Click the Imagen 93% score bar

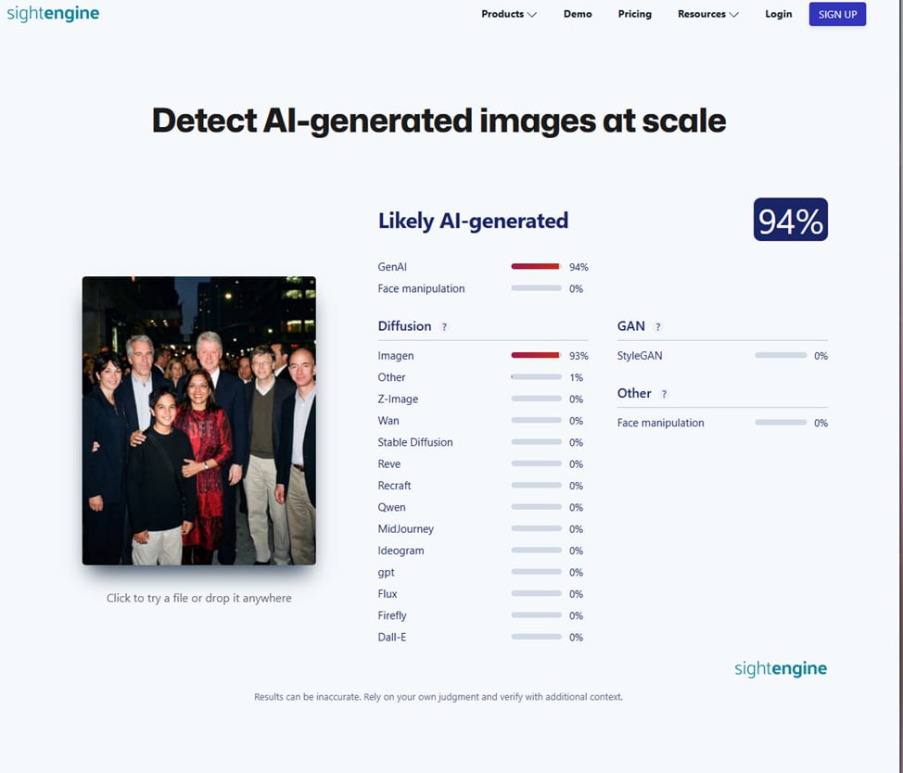[536, 356]
